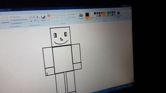This screenshot has width=166, height=93.
Task: Open the Выделить (Select) dropdown arrow
Action: (6, 24)
